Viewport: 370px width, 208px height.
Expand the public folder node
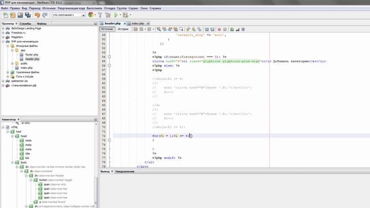coord(12,64)
